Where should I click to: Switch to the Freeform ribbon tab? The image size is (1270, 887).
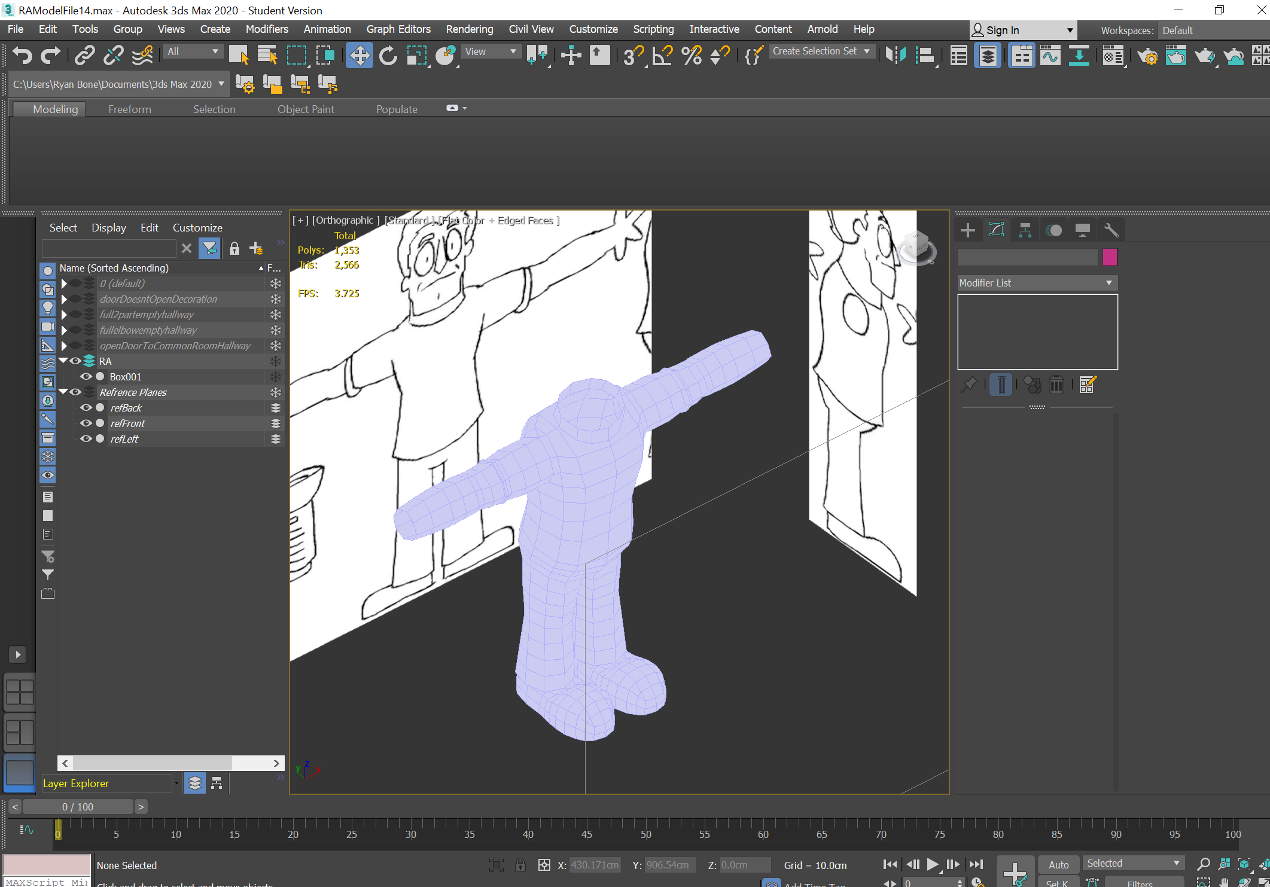point(129,109)
